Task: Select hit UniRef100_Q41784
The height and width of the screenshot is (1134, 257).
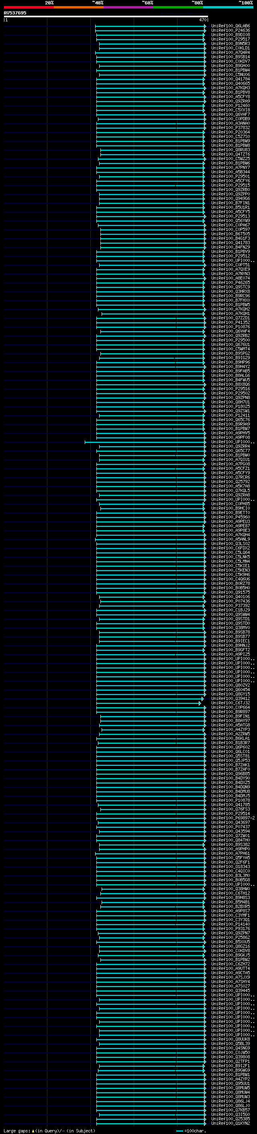Action: tap(230, 79)
